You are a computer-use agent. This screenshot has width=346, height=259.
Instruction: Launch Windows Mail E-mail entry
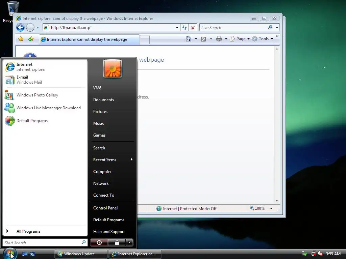click(x=45, y=80)
